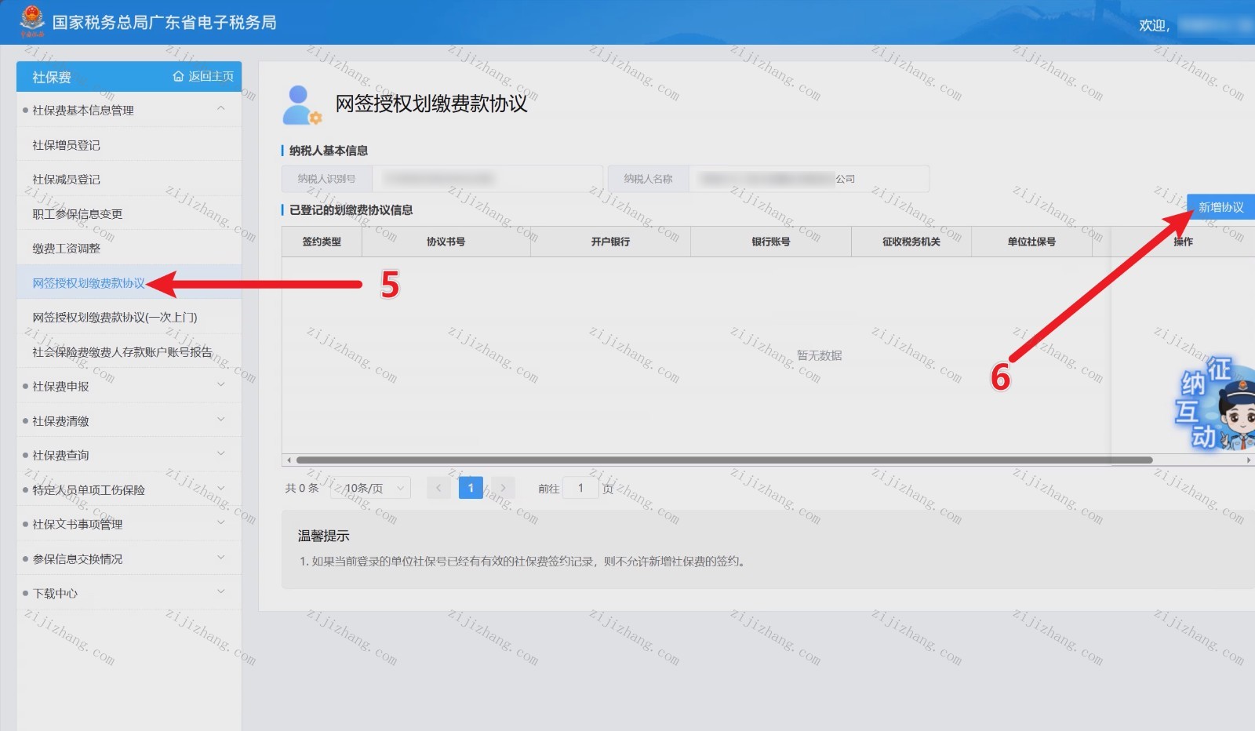Open the 征纳互动 assistant mascot
1255x731 pixels.
click(1215, 403)
